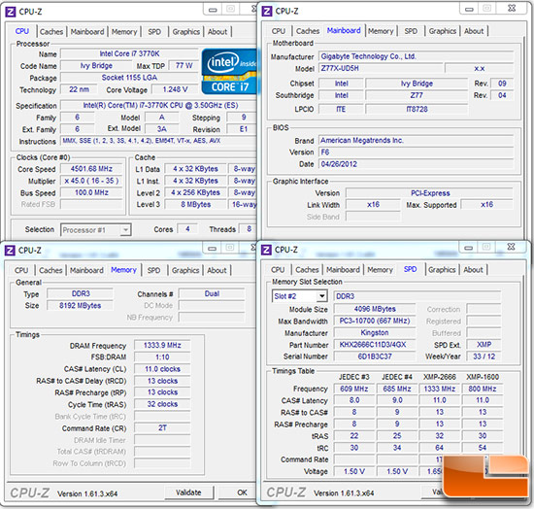Click the SPD Ext. value XMP
Screen dimensions: 534x509
pyautogui.click(x=484, y=345)
